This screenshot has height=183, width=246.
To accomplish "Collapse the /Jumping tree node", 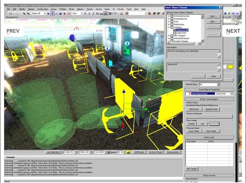I will pos(169,27).
